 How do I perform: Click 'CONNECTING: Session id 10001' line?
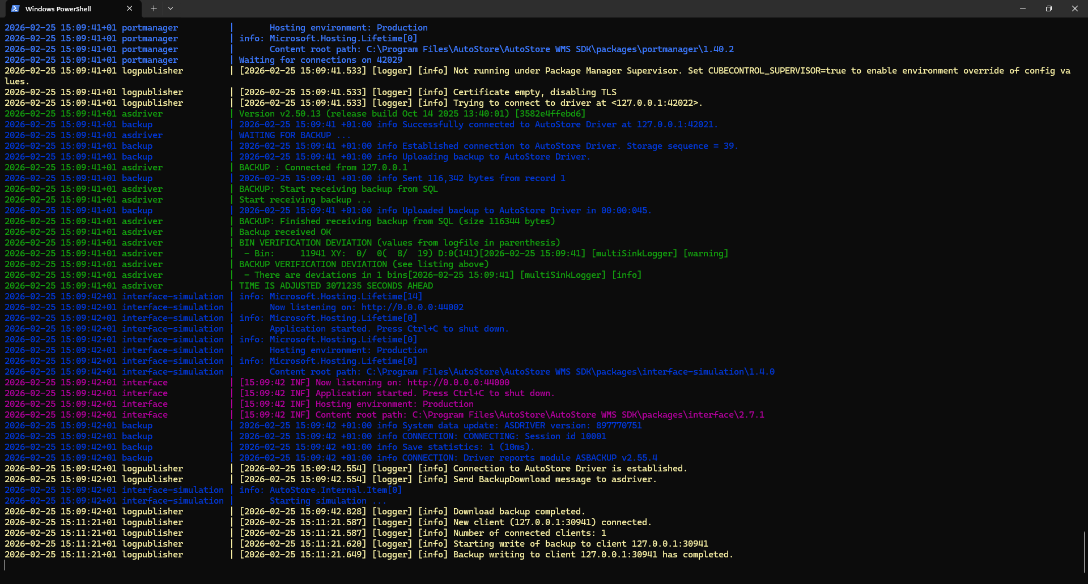point(535,436)
